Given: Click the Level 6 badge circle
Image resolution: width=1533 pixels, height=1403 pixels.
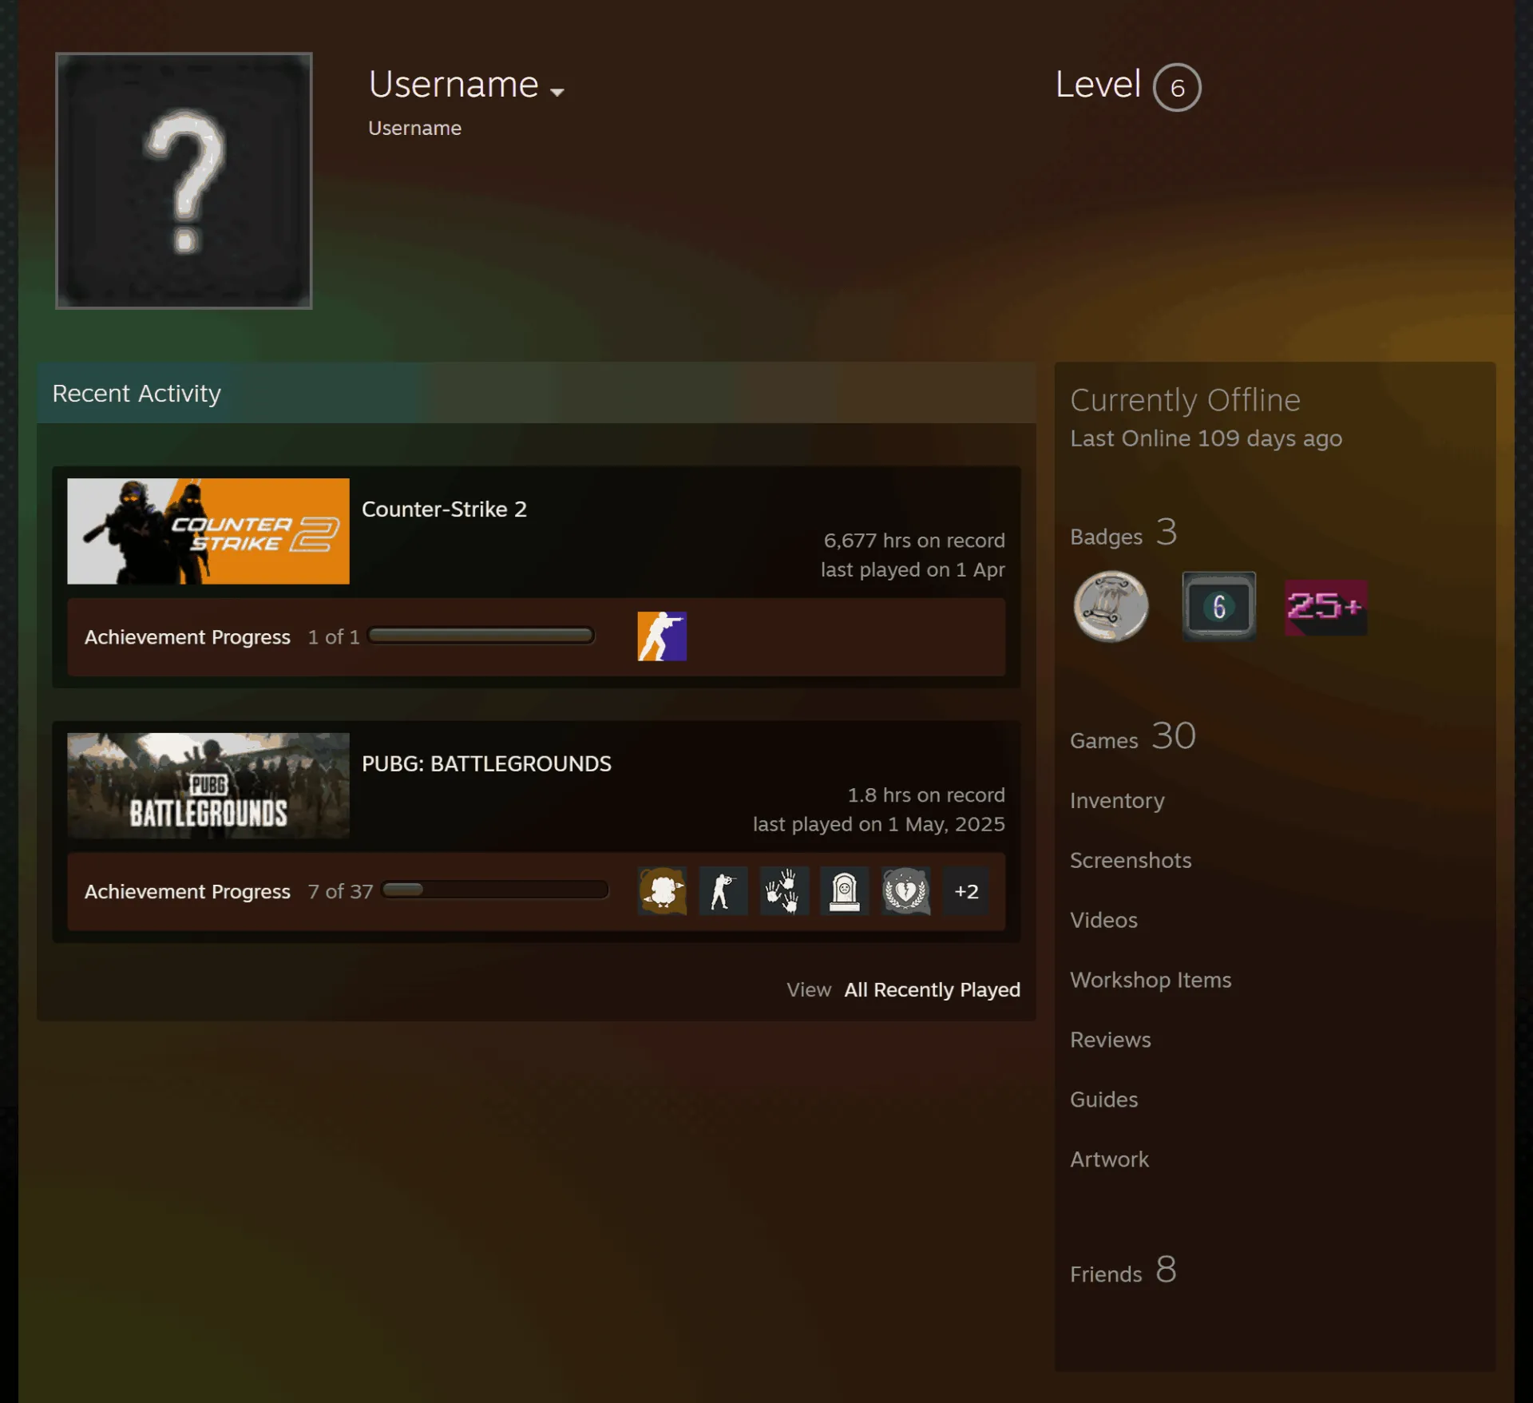Looking at the screenshot, I should click(1177, 87).
